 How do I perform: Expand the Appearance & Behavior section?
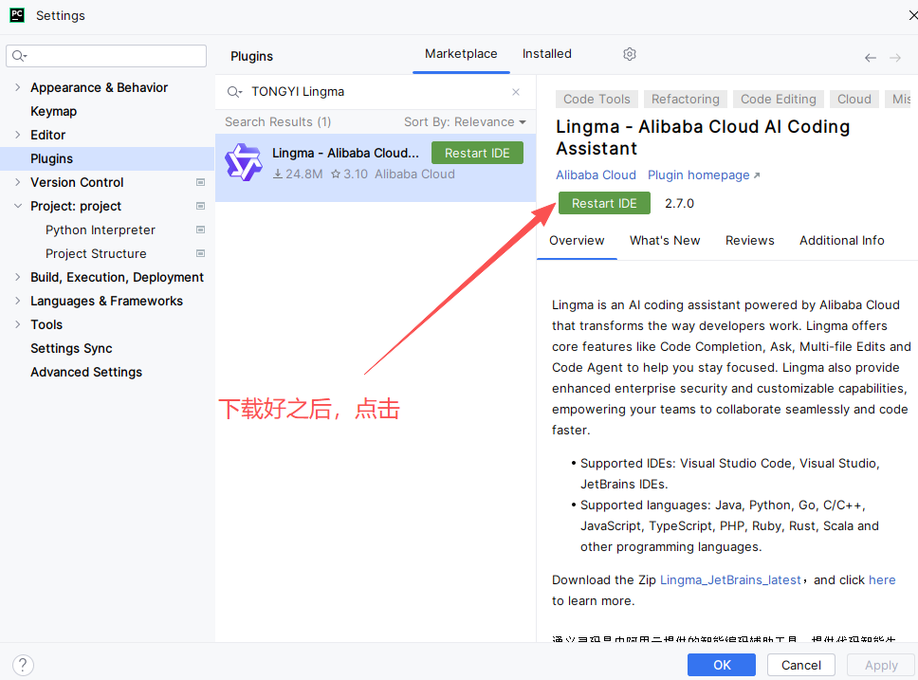pos(18,87)
